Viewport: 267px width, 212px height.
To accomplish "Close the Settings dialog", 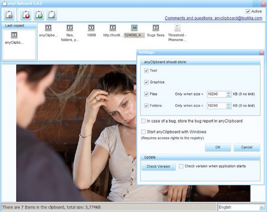I will click(261, 53).
